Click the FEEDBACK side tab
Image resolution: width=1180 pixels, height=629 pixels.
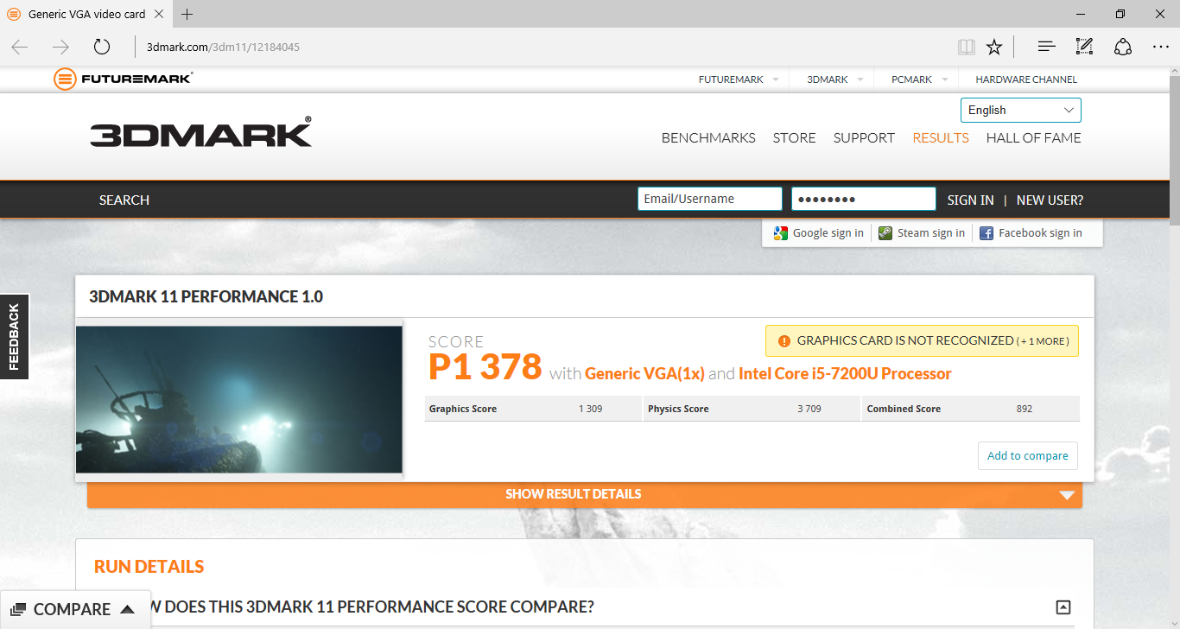[x=14, y=337]
